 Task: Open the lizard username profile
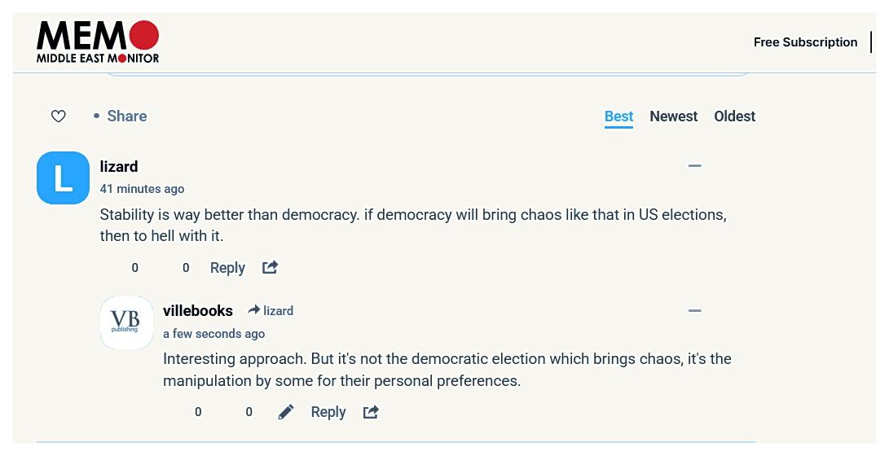(119, 167)
